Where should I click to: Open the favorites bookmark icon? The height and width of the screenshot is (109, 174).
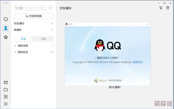[6, 97]
